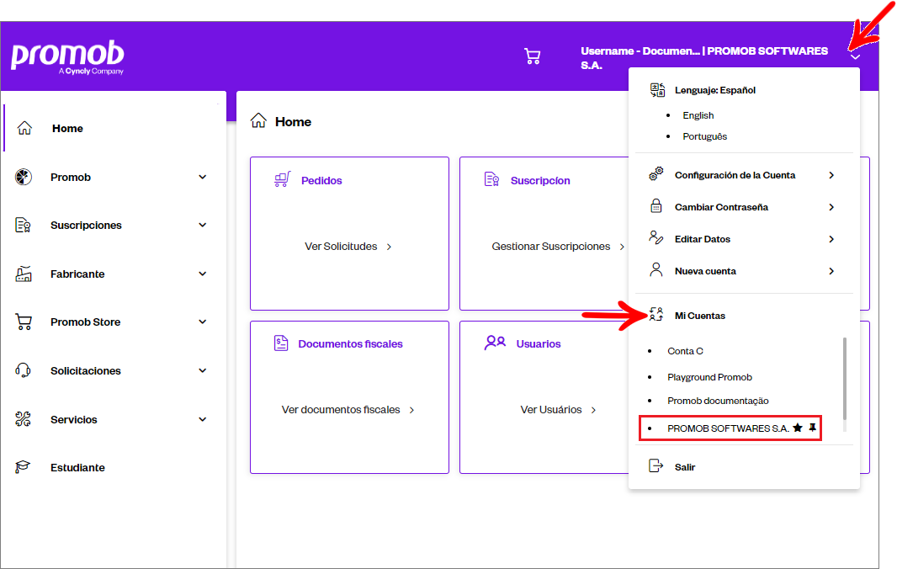
Task: Click the Pedidos card cart icon
Action: click(283, 180)
